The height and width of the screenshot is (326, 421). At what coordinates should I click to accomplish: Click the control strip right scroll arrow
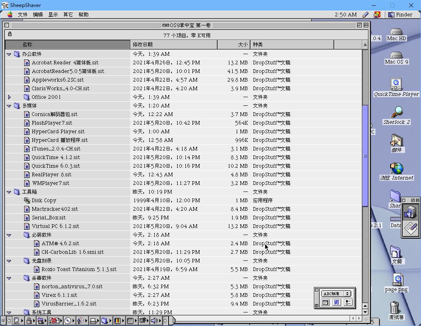pos(165,320)
